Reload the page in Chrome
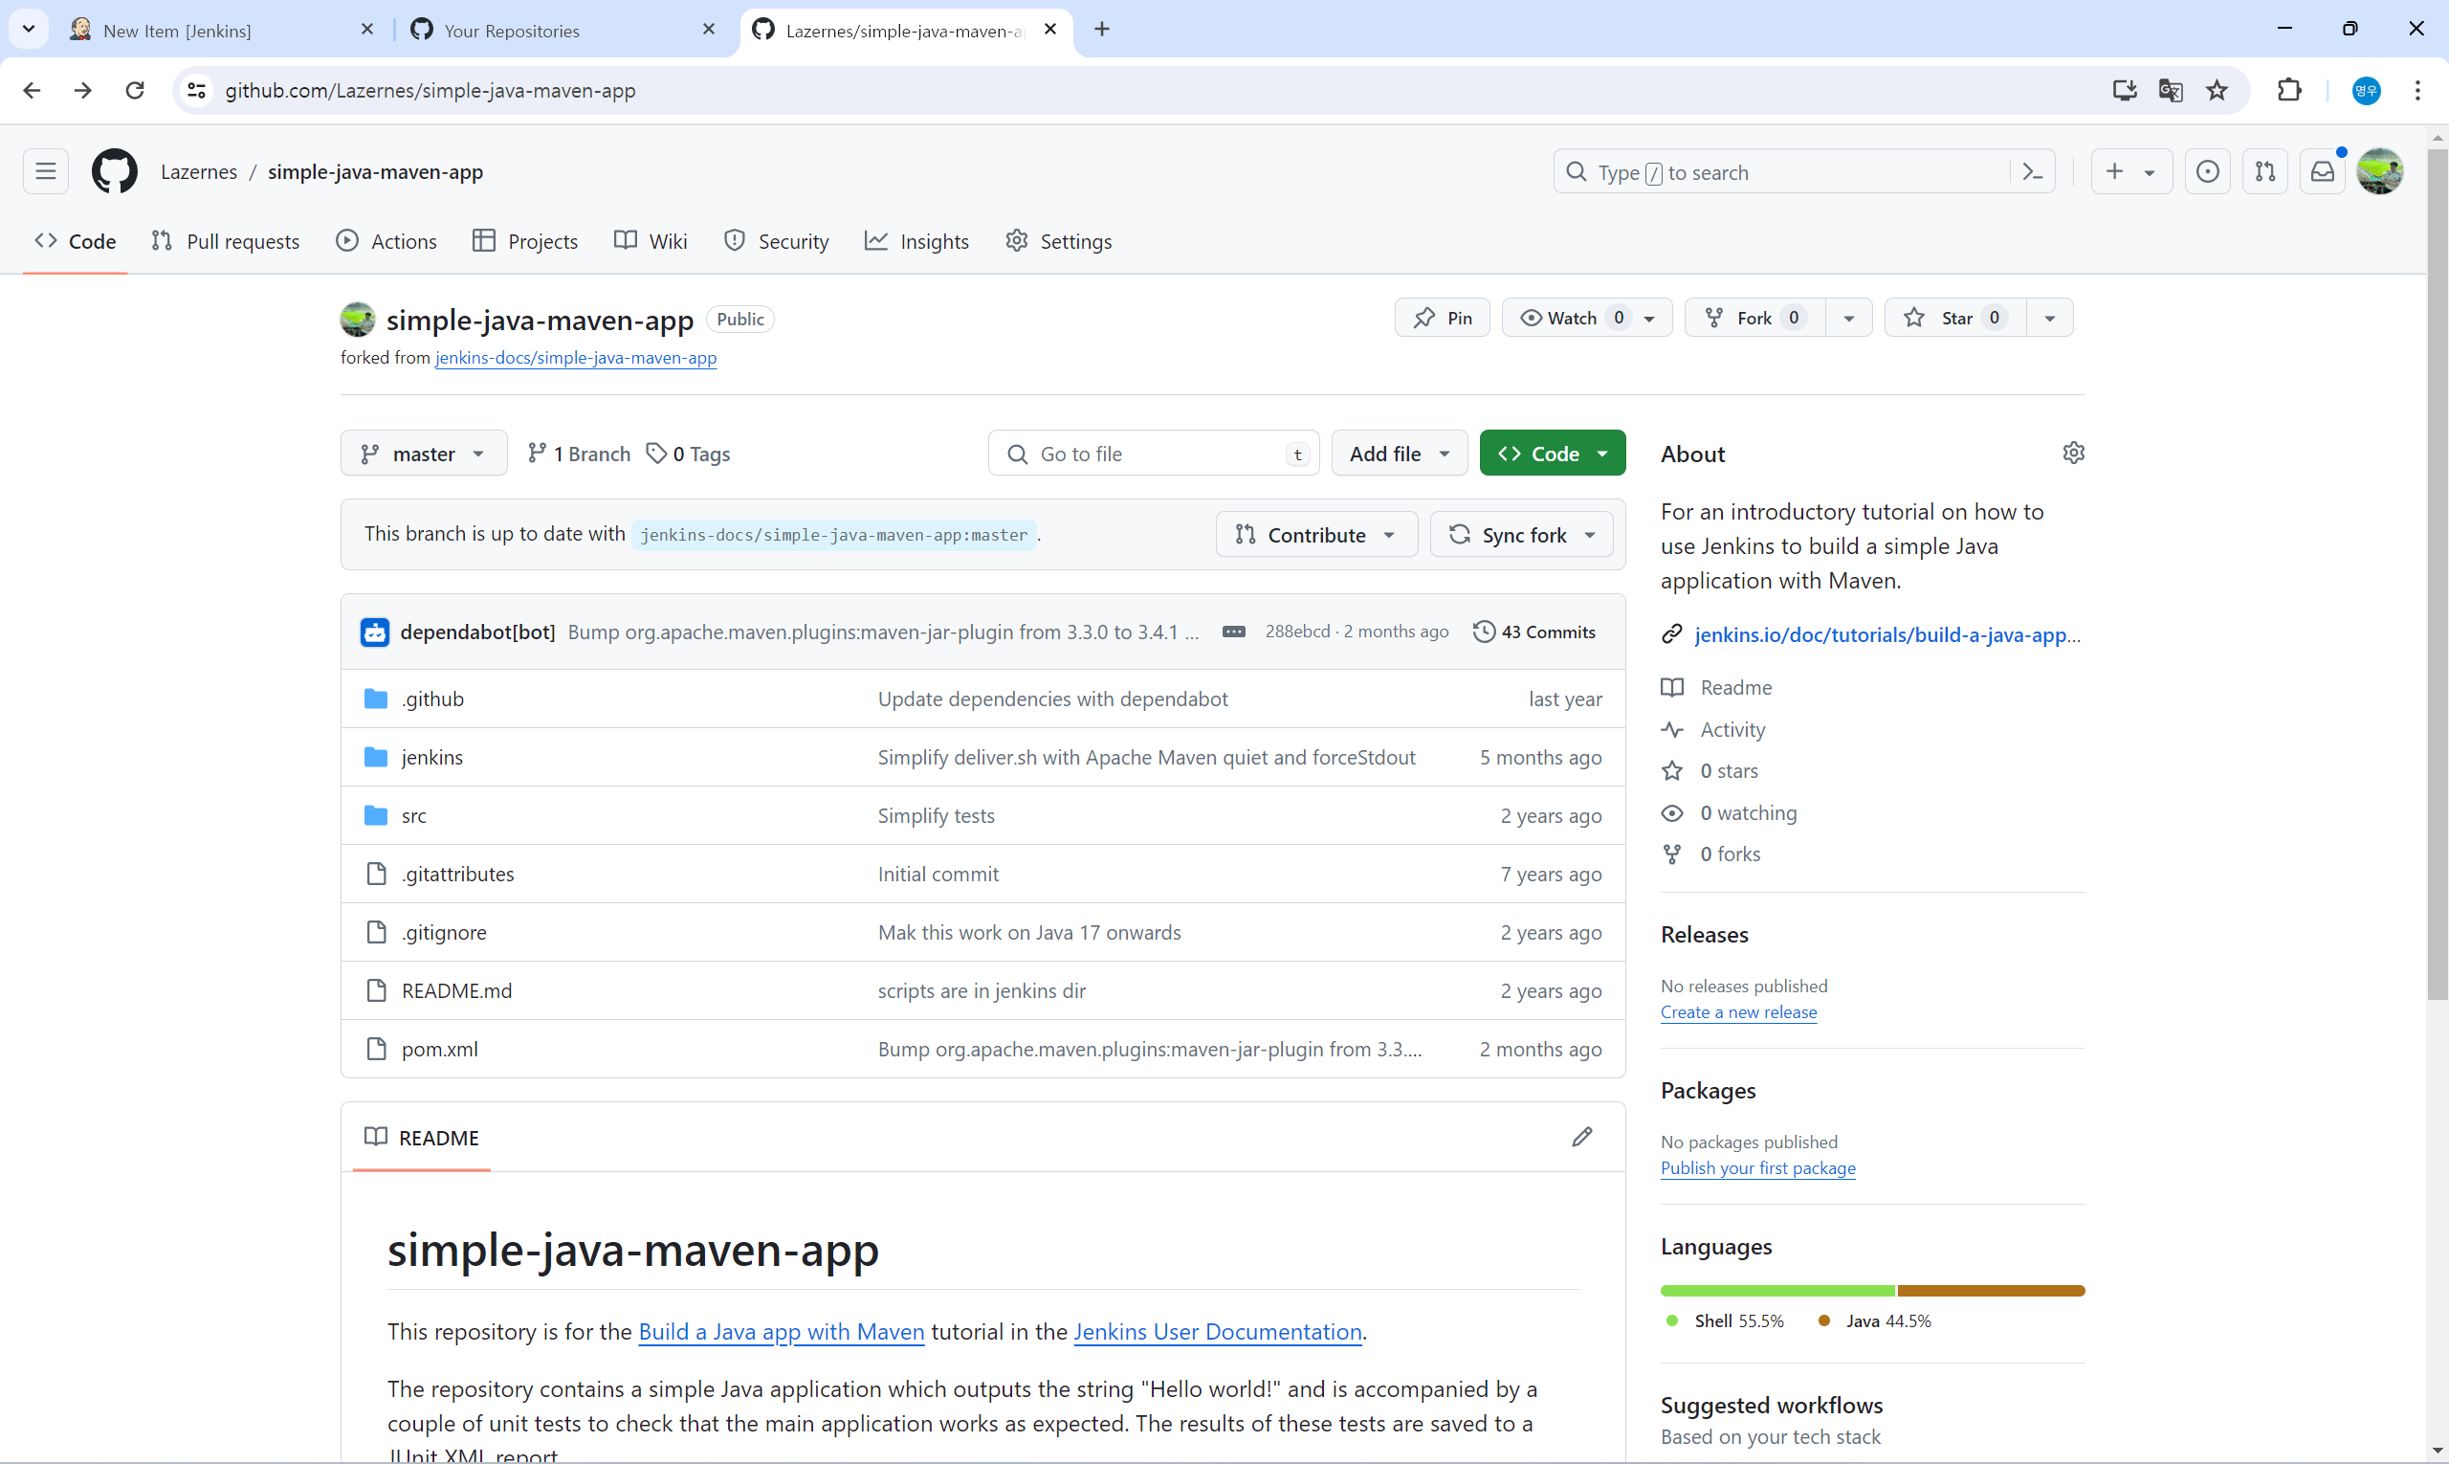The height and width of the screenshot is (1464, 2449). click(x=135, y=90)
